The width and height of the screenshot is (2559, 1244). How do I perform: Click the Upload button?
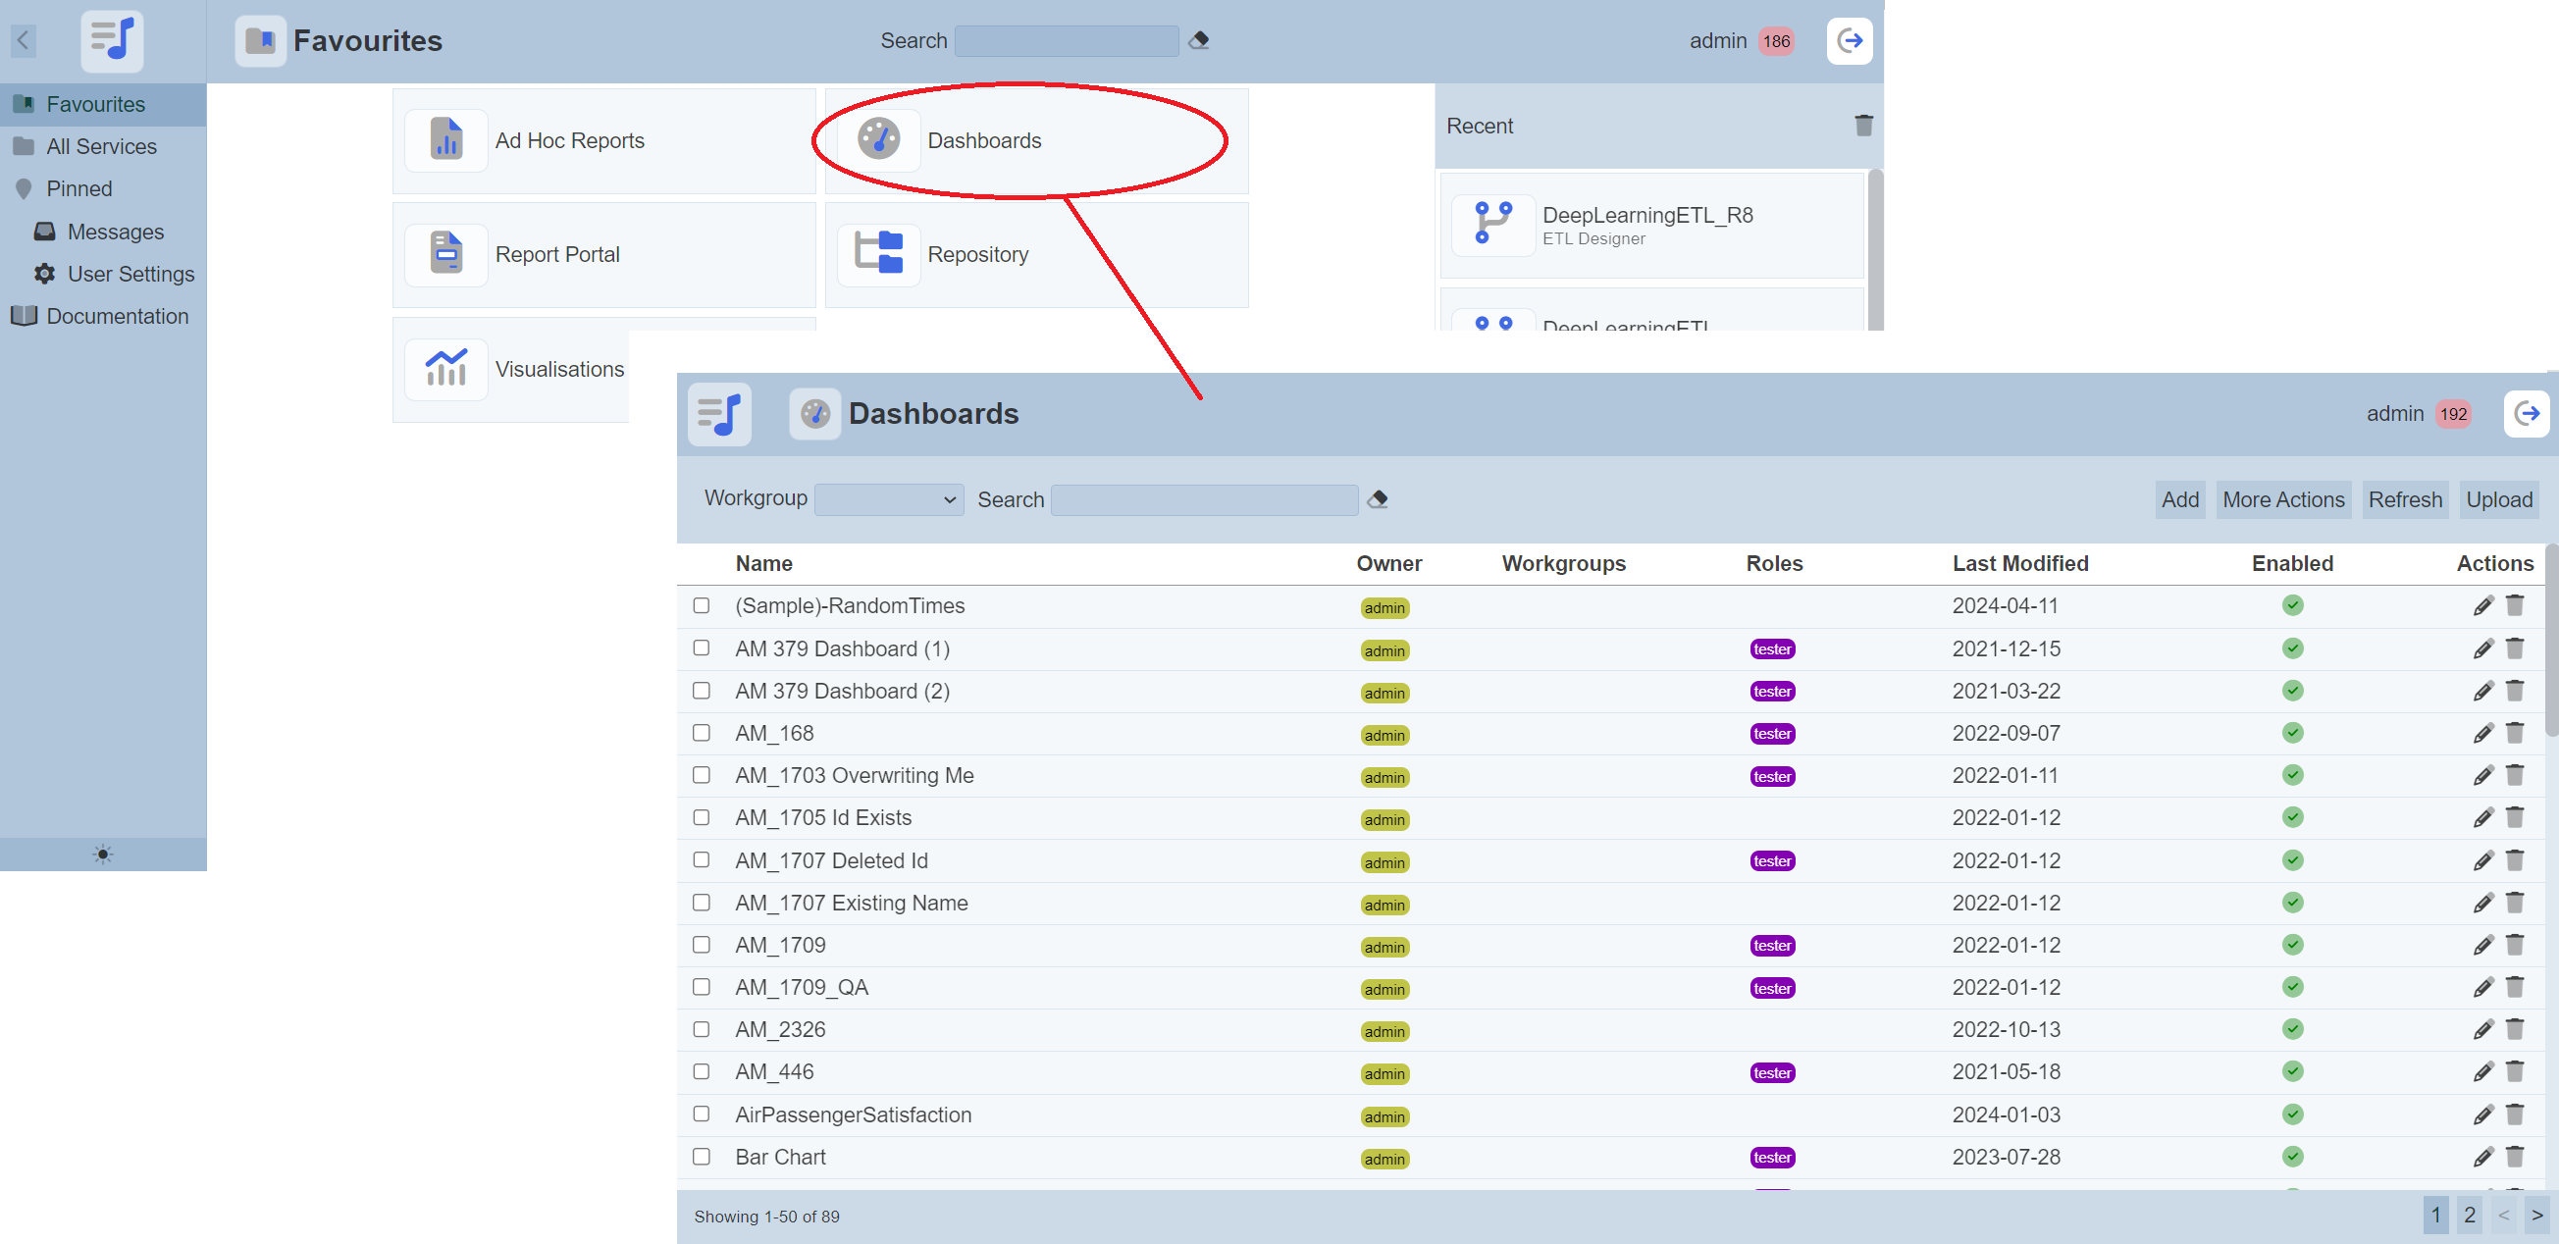click(x=2498, y=498)
